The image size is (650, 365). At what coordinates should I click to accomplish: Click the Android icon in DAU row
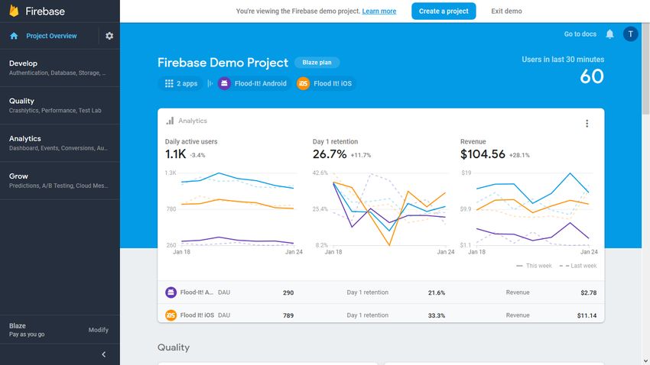[x=171, y=292]
